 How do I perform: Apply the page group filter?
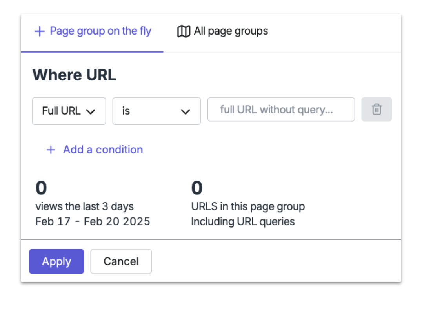(56, 261)
